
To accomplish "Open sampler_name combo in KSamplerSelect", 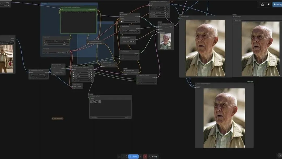I will 128,41.
